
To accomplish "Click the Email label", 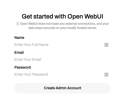I will tap(19, 52).
